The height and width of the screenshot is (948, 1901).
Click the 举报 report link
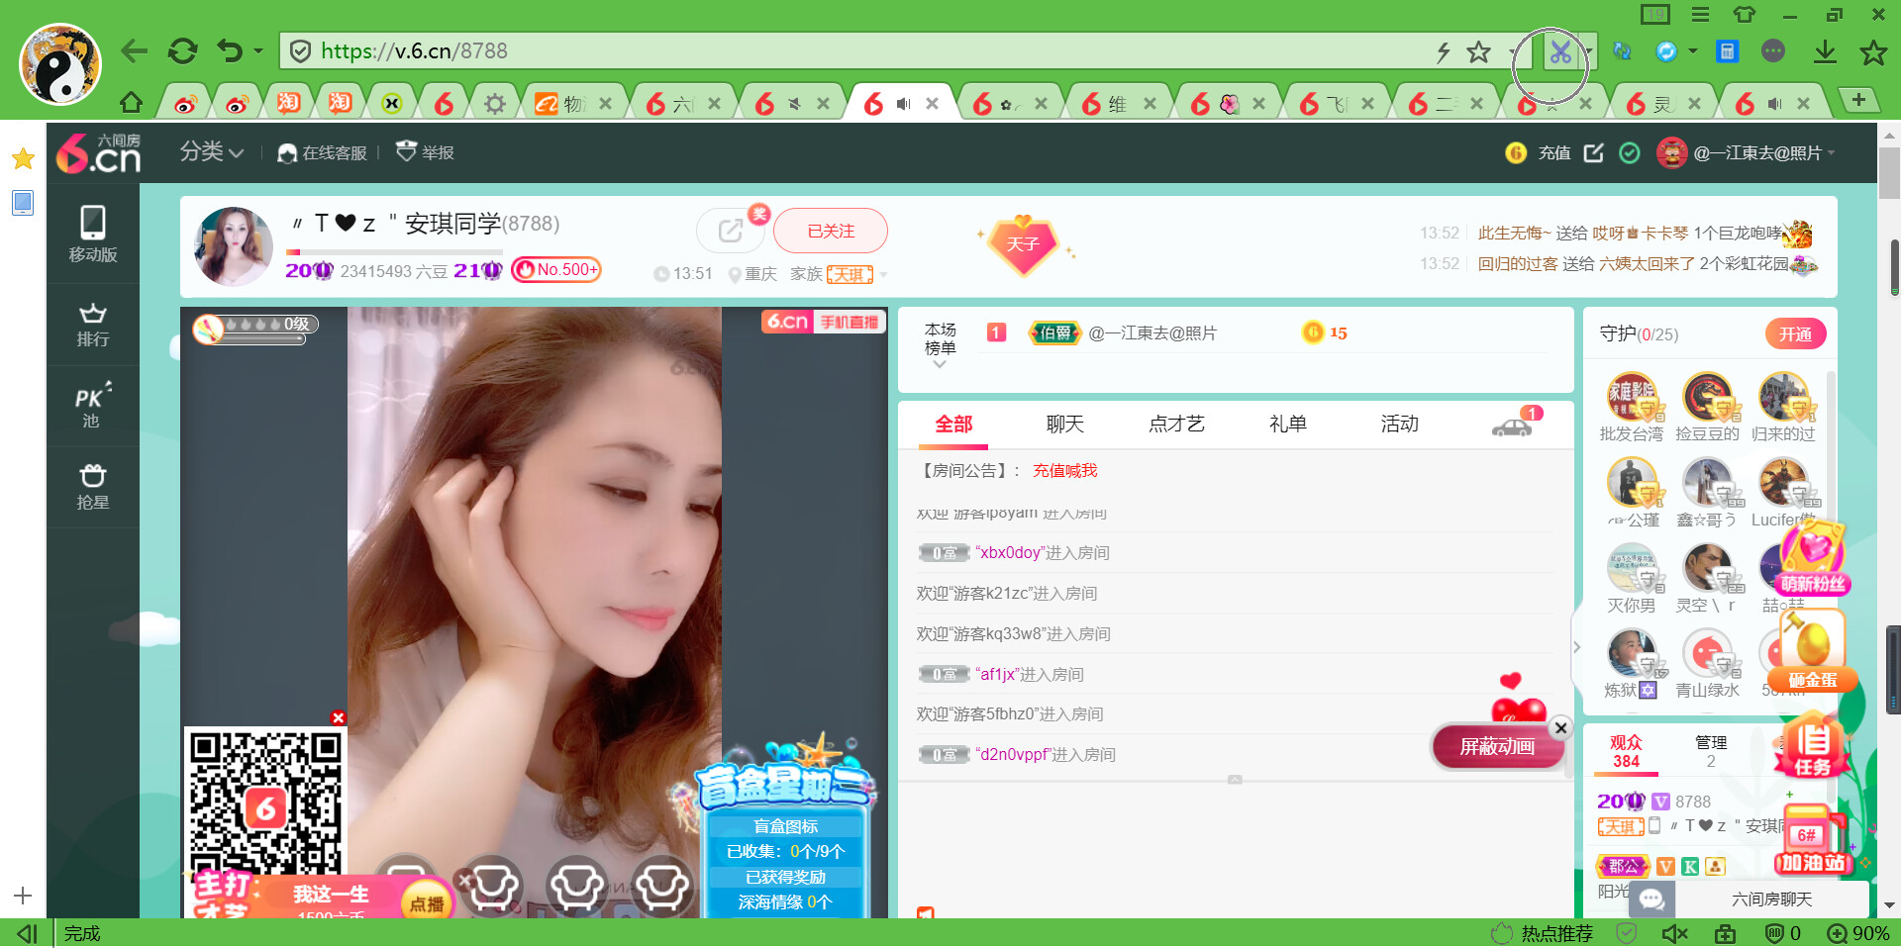pyautogui.click(x=425, y=151)
